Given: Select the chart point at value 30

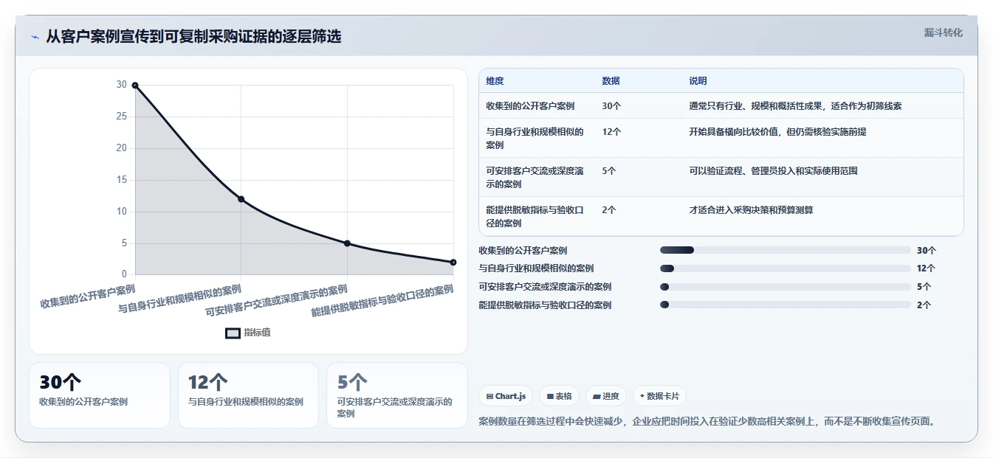Looking at the screenshot, I should (x=135, y=86).
